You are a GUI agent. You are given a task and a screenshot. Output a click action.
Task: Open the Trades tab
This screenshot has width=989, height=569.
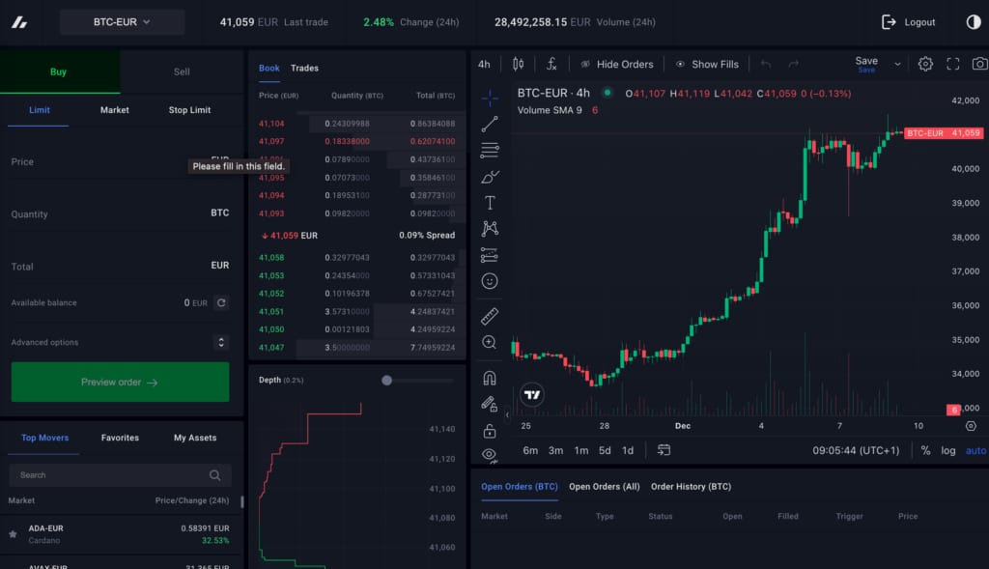[304, 69]
